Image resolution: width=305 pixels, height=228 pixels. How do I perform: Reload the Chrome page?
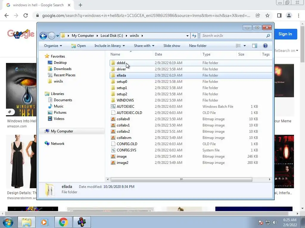click(x=26, y=15)
